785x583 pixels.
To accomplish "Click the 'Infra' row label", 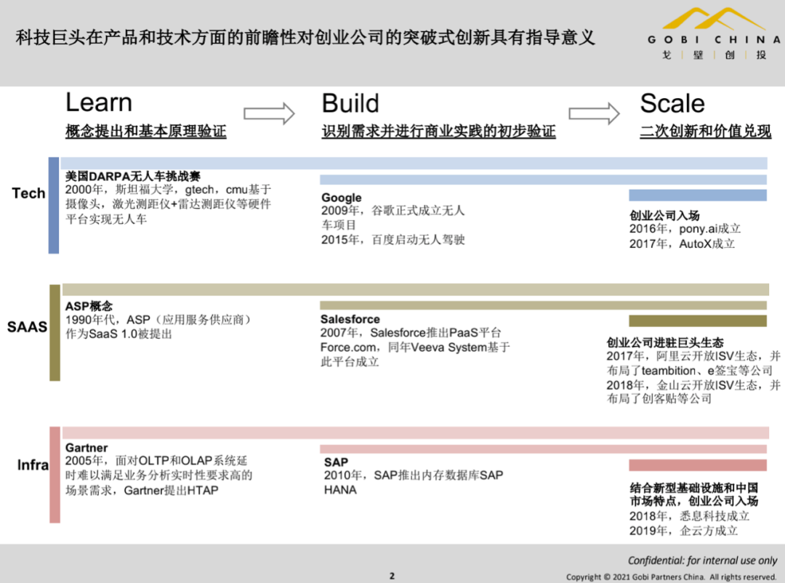I will (33, 465).
